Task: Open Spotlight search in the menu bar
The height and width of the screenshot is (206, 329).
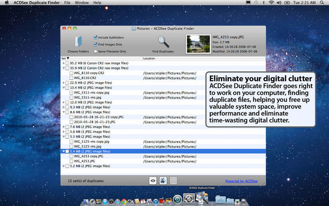Action: [322, 2]
